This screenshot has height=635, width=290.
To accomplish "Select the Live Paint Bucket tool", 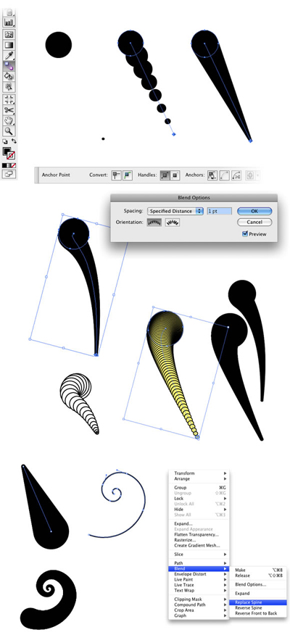I will click(x=9, y=76).
